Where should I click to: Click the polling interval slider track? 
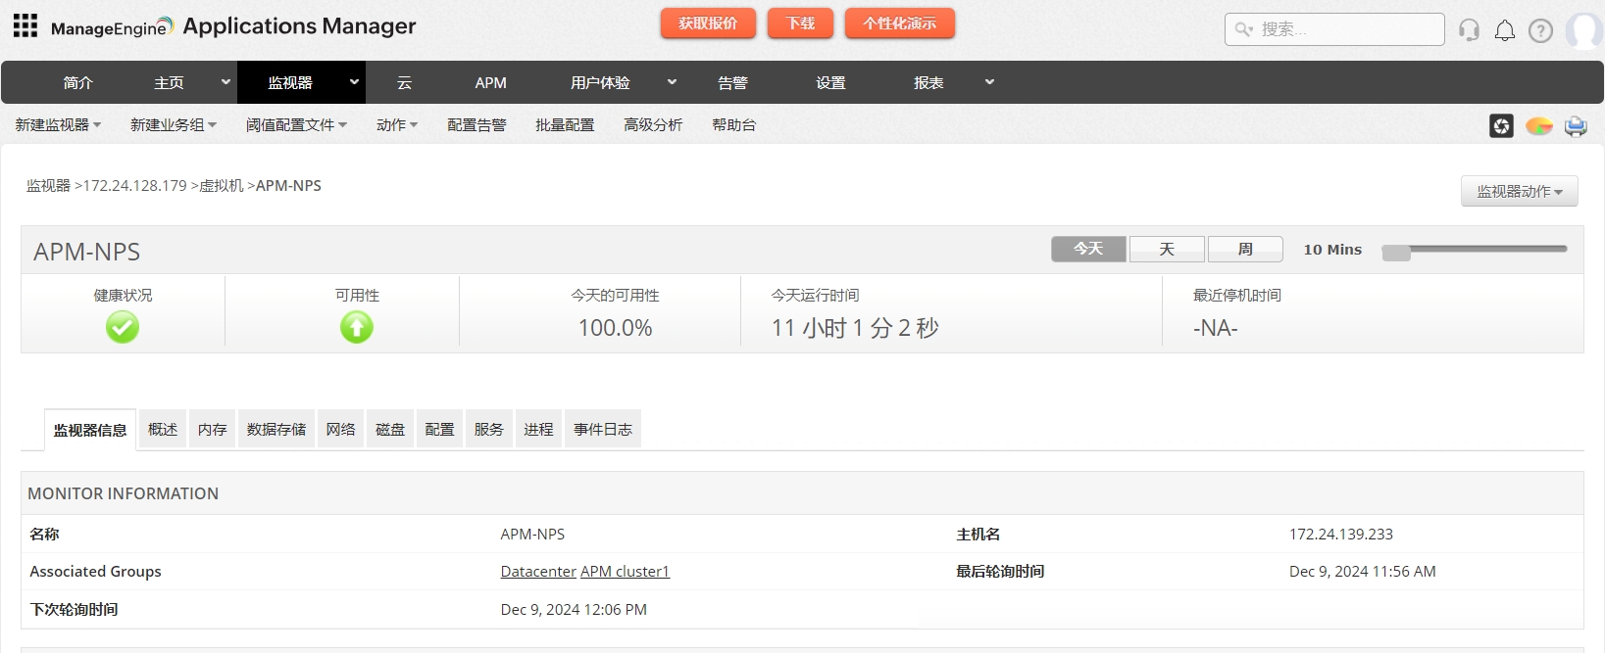pyautogui.click(x=1475, y=249)
